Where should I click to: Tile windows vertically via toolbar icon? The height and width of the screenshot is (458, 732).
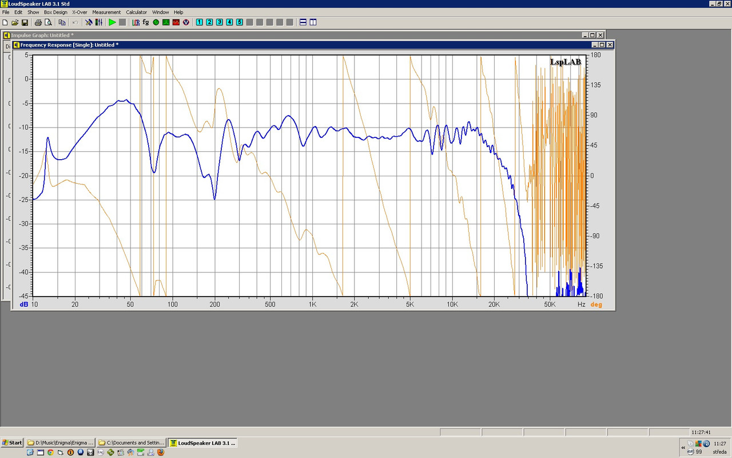point(313,22)
